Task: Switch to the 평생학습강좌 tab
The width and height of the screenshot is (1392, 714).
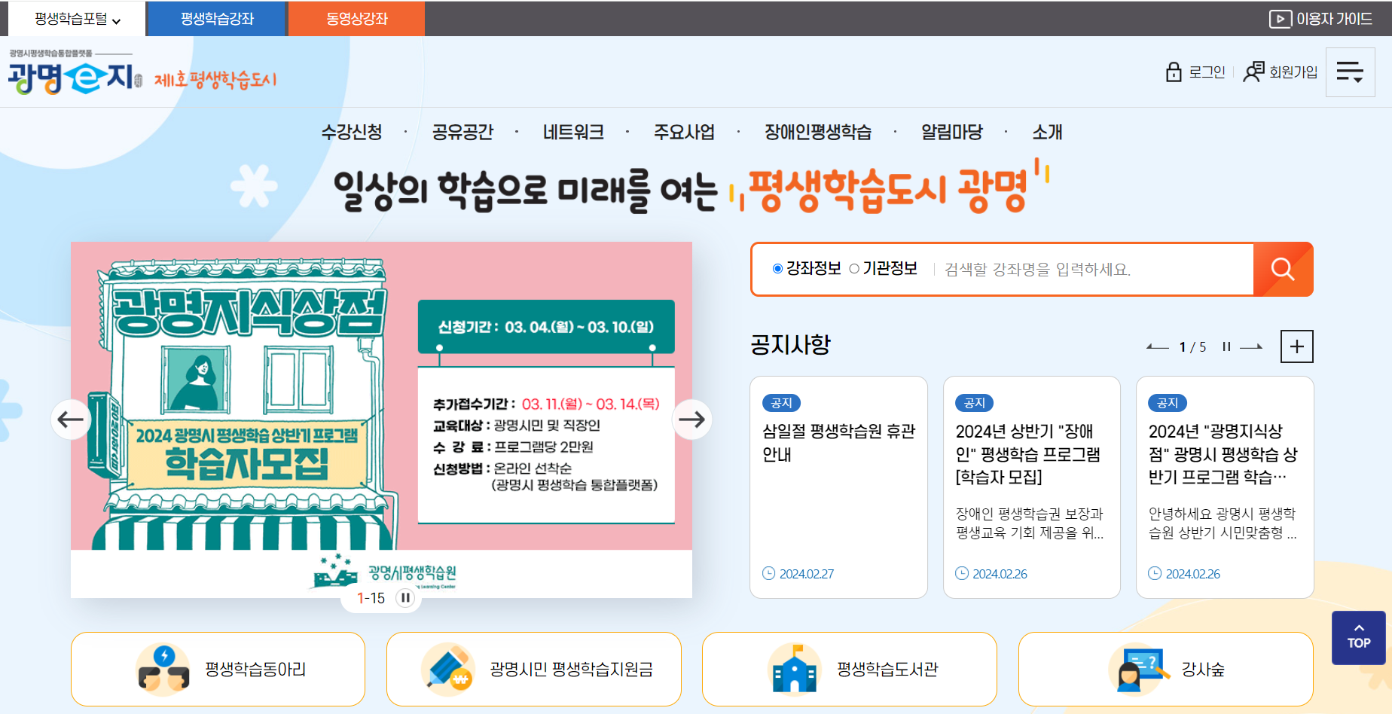Action: coord(217,19)
